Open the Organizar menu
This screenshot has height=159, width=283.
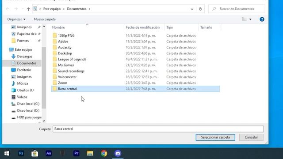click(x=16, y=19)
